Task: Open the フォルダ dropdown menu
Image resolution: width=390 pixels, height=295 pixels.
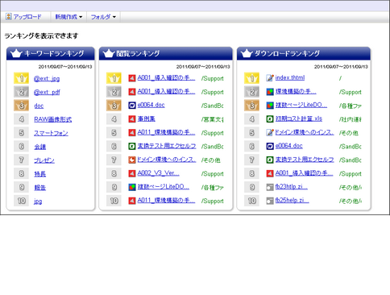Action: (103, 17)
